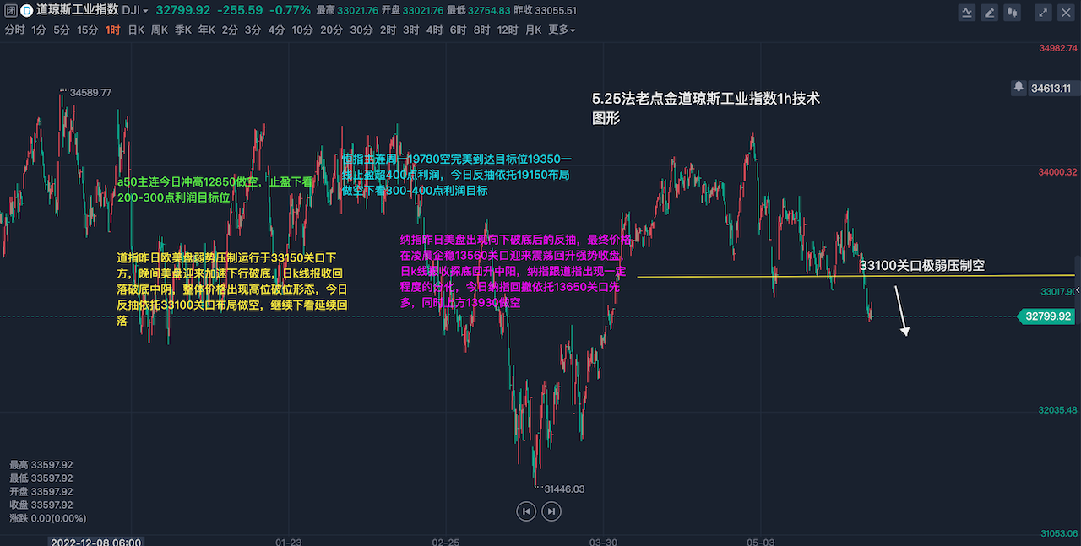Select the 15分 timeframe
This screenshot has width=1081, height=546.
pos(87,30)
